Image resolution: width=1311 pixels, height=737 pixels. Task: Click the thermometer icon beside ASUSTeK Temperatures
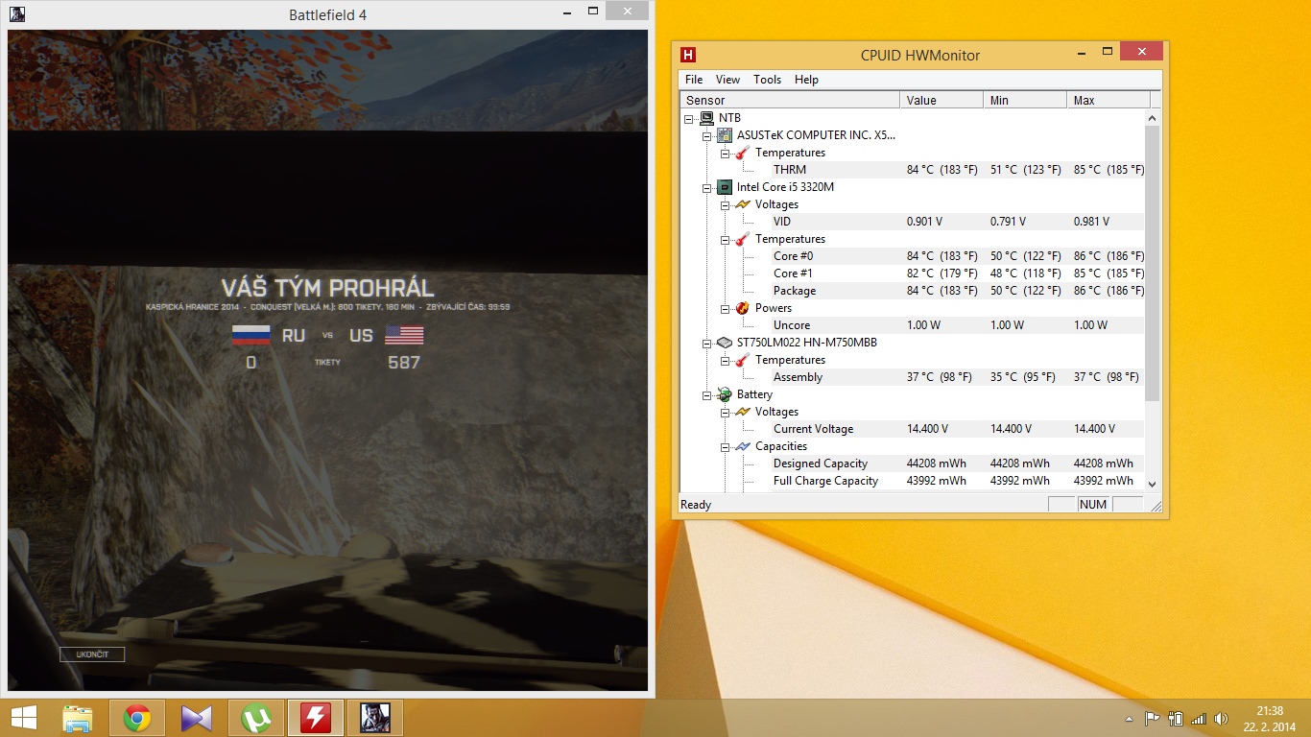743,153
